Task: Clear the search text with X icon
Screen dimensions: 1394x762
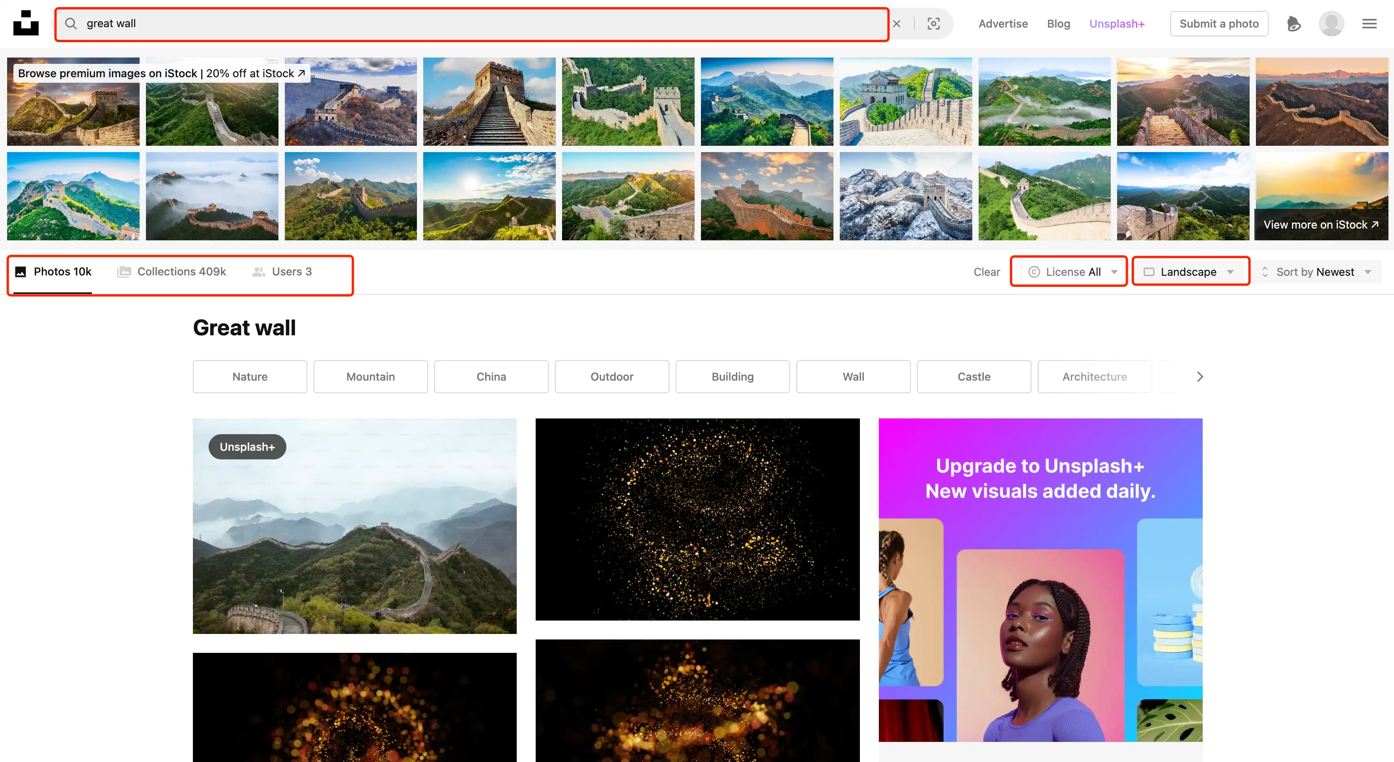Action: pyautogui.click(x=897, y=24)
